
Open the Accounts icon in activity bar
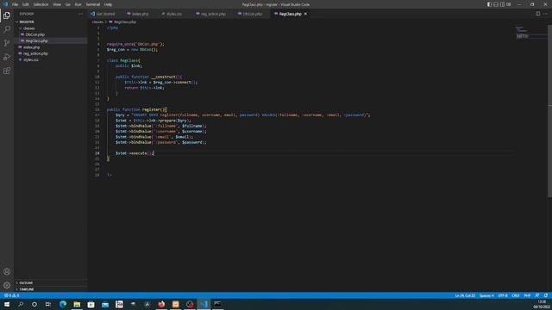point(7,271)
